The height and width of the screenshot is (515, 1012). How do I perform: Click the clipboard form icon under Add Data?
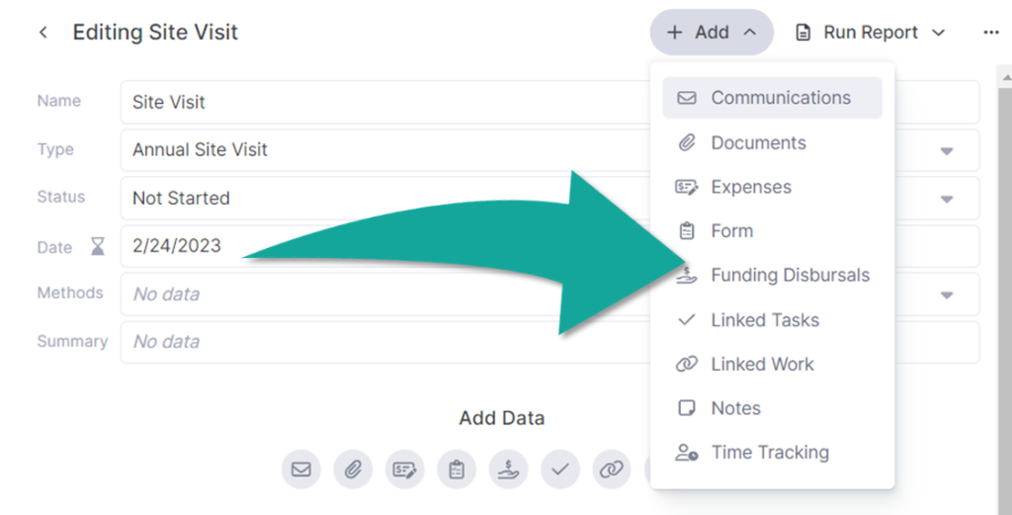pos(456,470)
